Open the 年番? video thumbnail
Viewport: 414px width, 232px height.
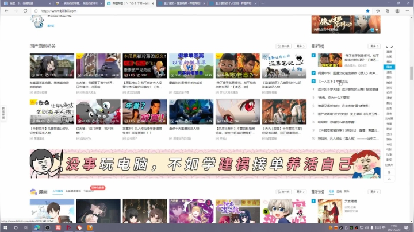click(x=145, y=111)
